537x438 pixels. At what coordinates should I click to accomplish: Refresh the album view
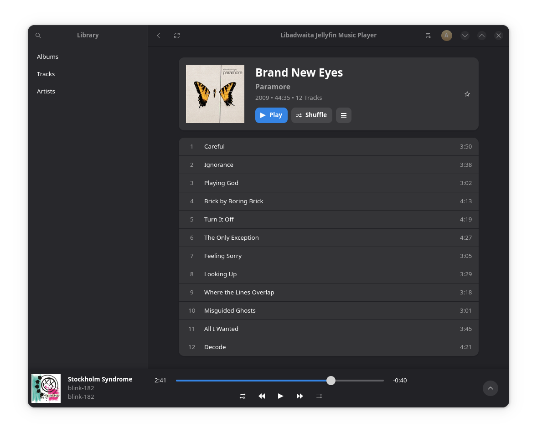click(177, 36)
